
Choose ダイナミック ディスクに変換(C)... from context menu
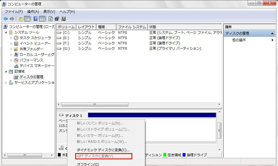(103, 150)
